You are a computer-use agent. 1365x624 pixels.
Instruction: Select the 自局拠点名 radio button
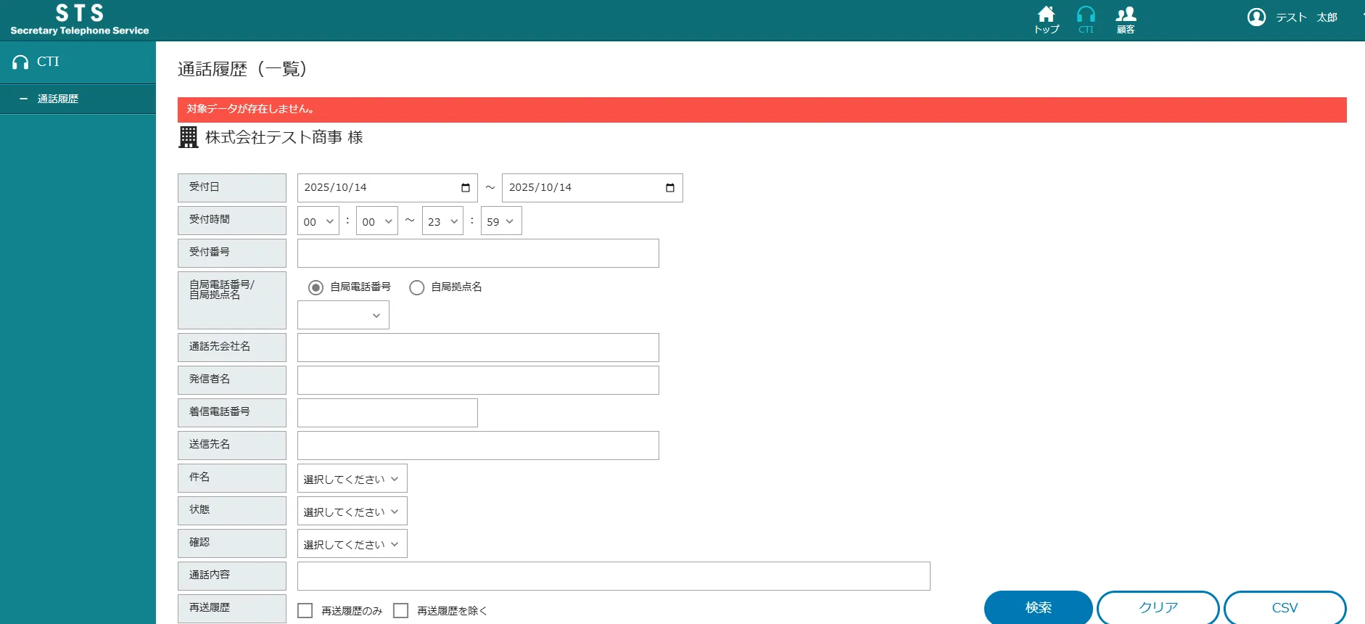tap(417, 287)
